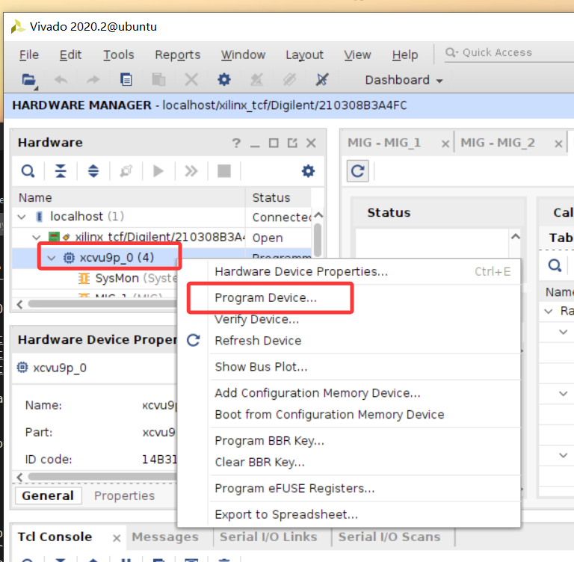Viewport: 574px width, 562px height.
Task: Click Stop Trigger square icon
Action: point(224,171)
